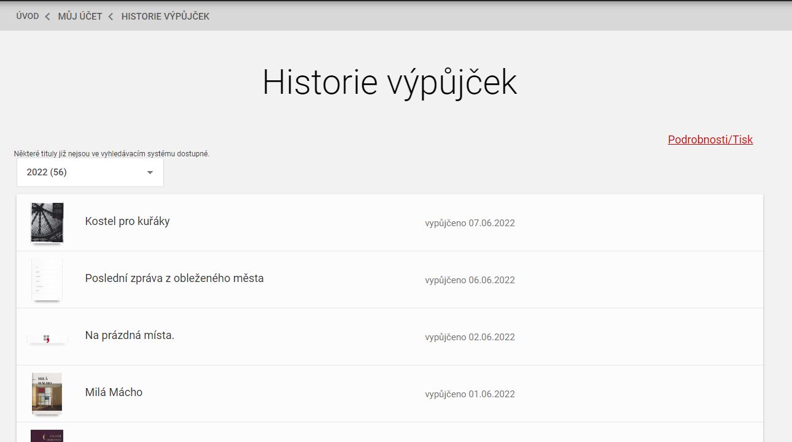Click the partially visible dark cover at bottom
This screenshot has height=442, width=792.
(47, 436)
